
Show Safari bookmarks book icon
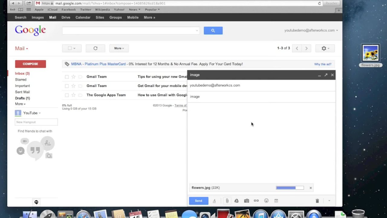coord(21,10)
